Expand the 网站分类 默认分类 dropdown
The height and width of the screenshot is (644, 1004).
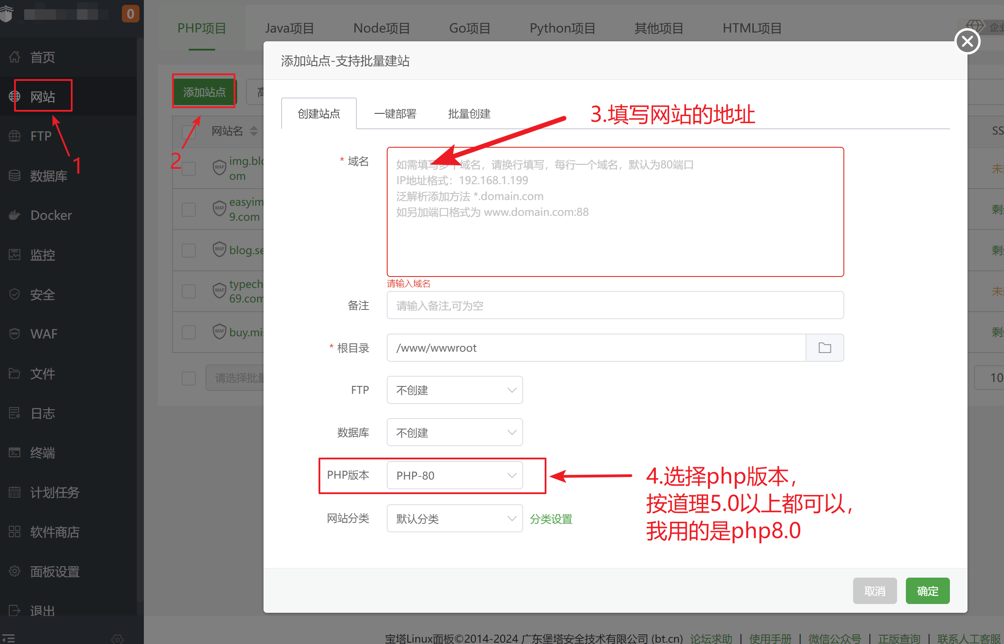click(x=454, y=519)
